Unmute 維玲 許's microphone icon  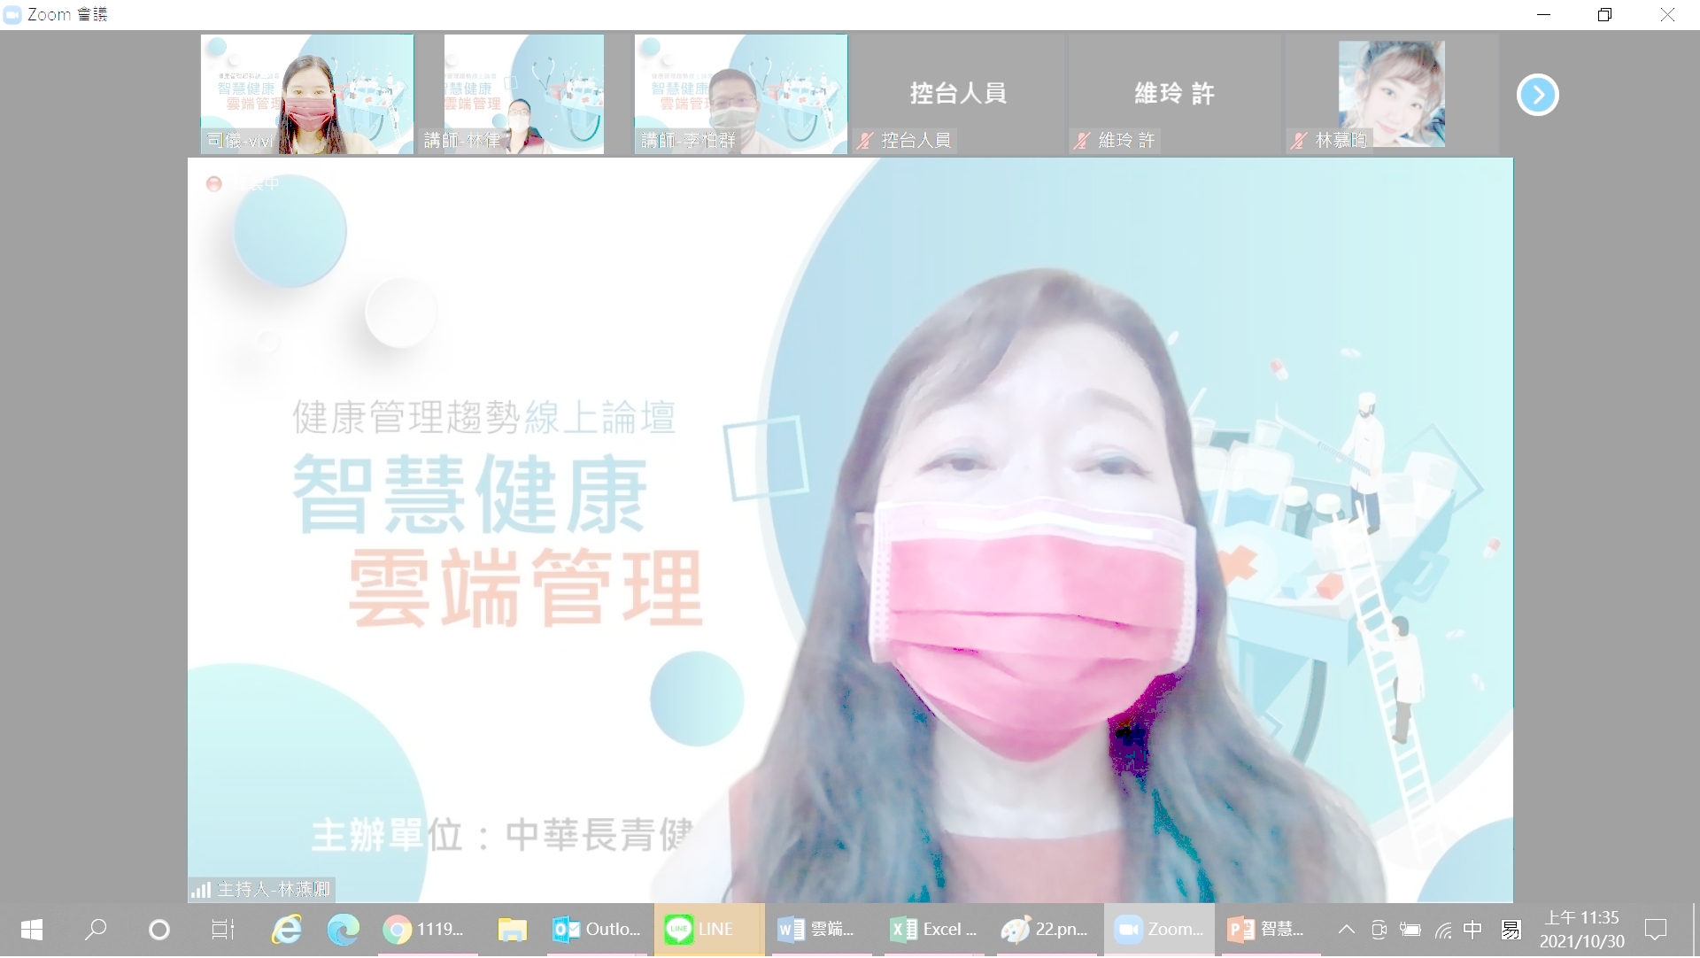point(1081,141)
